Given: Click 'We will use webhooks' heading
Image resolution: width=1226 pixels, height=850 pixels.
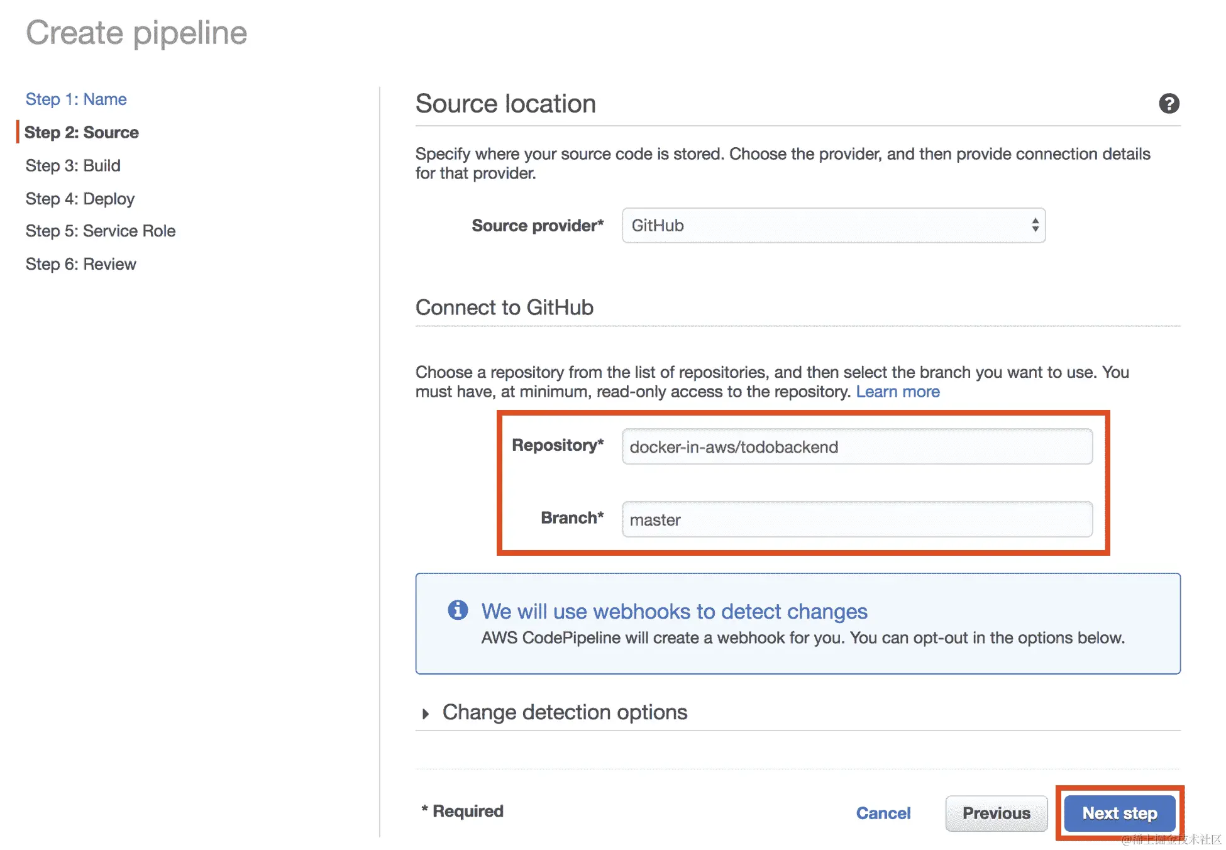Looking at the screenshot, I should click(674, 612).
